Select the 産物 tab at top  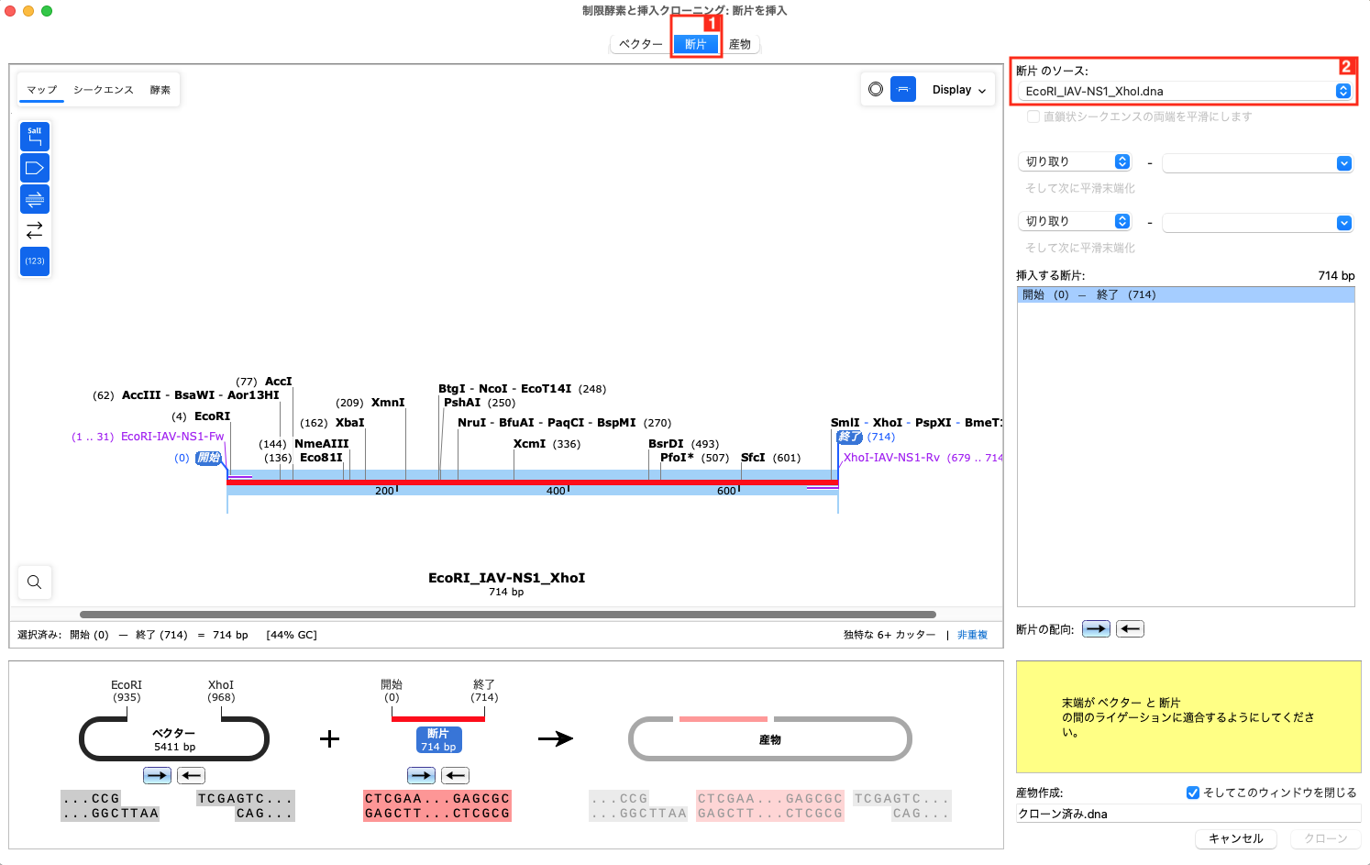point(741,43)
